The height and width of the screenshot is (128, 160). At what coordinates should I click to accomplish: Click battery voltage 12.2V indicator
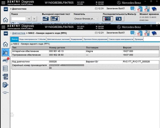[x=99, y=33]
